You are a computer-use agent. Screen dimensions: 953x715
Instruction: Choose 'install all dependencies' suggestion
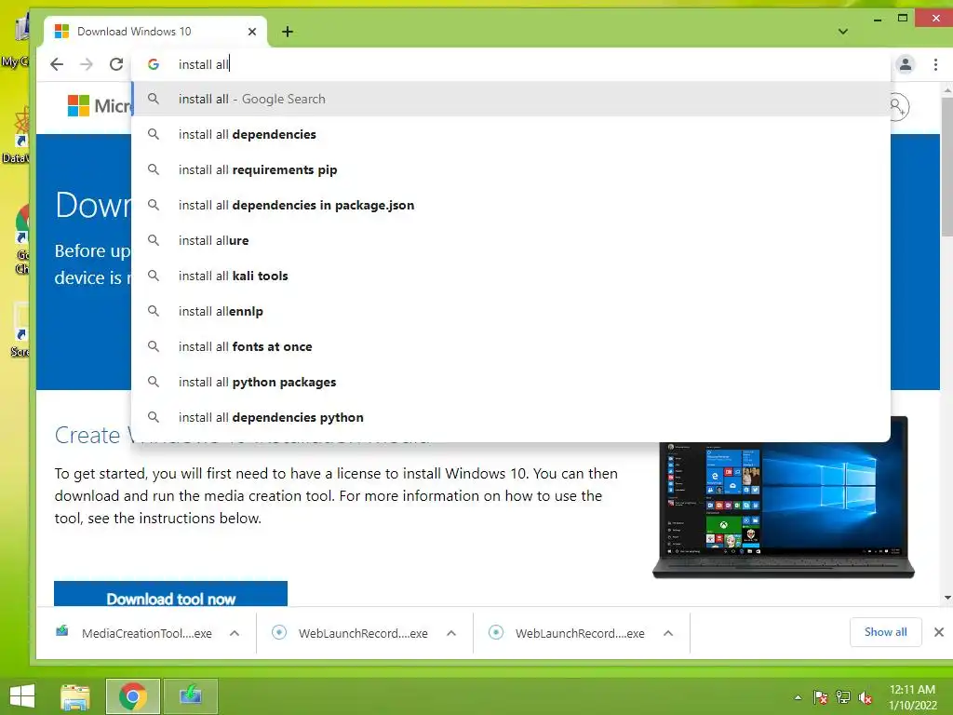point(511,134)
